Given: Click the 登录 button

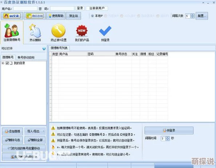Looking at the screenshot, I should pos(80,8).
